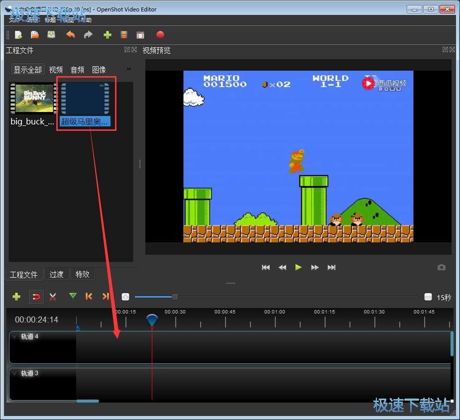Filter project files by 图像

[99, 70]
